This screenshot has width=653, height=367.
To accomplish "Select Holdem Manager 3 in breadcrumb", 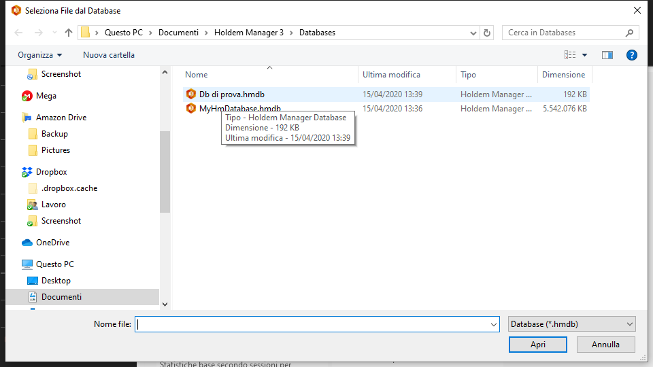I will coord(249,33).
